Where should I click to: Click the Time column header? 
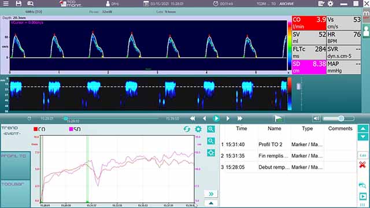coord(242,128)
